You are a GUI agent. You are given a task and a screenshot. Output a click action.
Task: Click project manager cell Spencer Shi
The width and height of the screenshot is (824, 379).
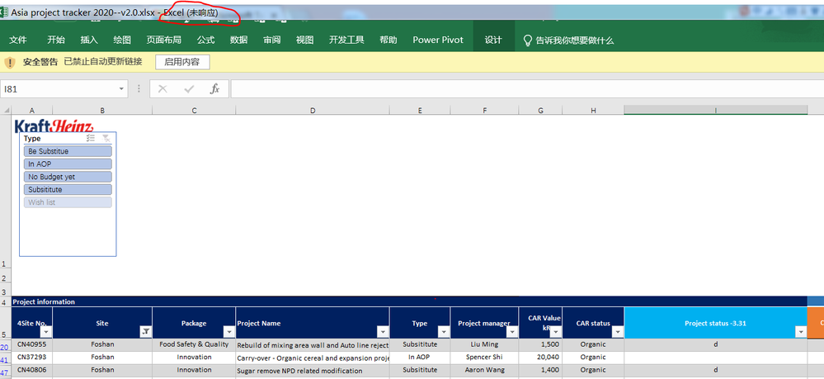point(484,358)
